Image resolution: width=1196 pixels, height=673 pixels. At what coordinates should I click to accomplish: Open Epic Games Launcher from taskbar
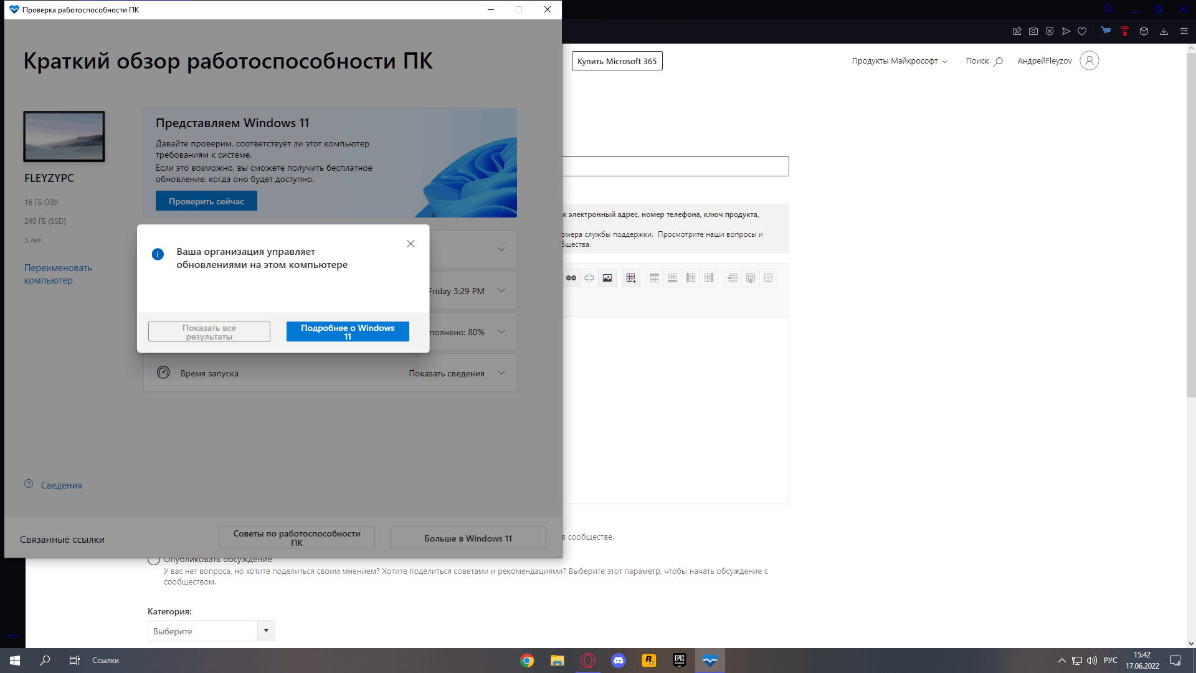679,661
